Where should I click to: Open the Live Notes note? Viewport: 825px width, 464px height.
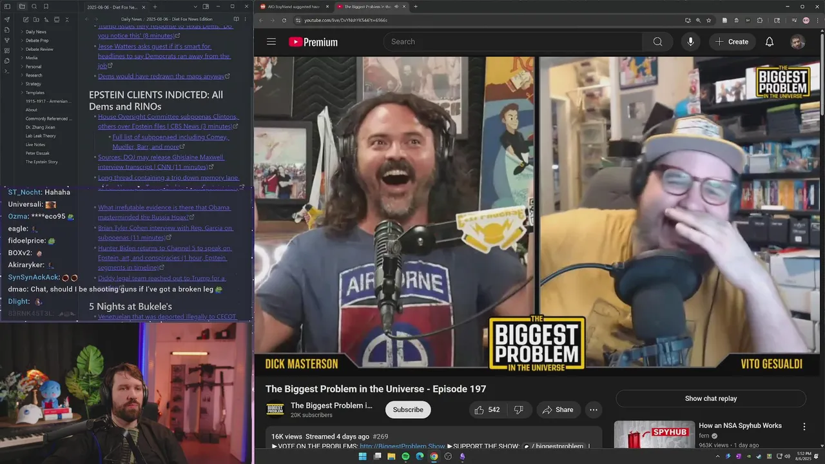(x=35, y=145)
